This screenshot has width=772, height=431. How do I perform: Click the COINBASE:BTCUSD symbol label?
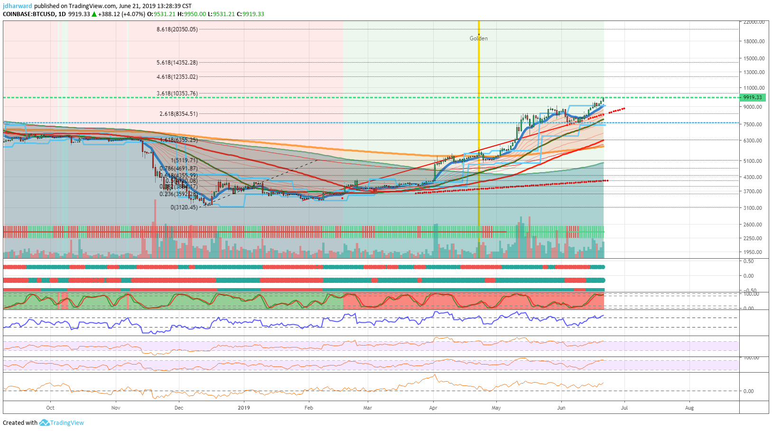(29, 14)
